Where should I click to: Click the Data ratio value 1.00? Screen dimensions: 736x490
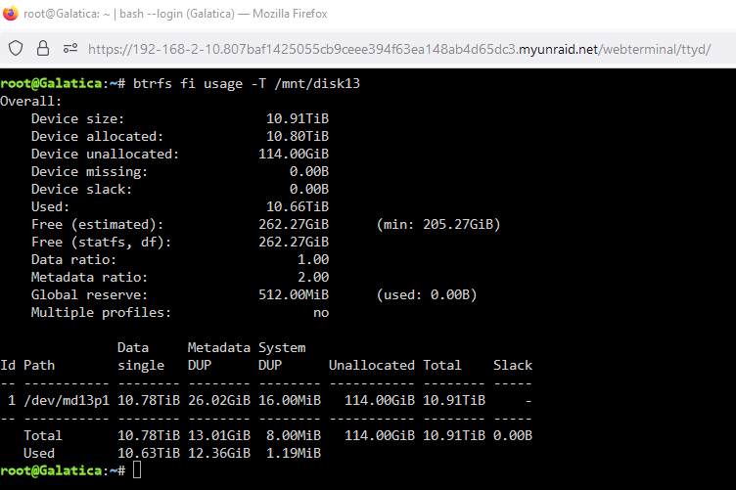[313, 259]
